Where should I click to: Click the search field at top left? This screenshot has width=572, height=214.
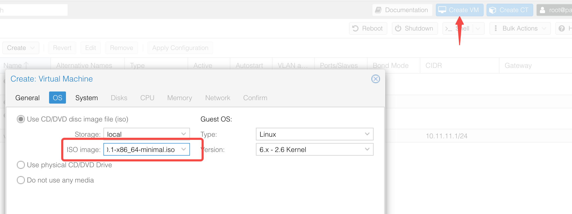(x=34, y=10)
